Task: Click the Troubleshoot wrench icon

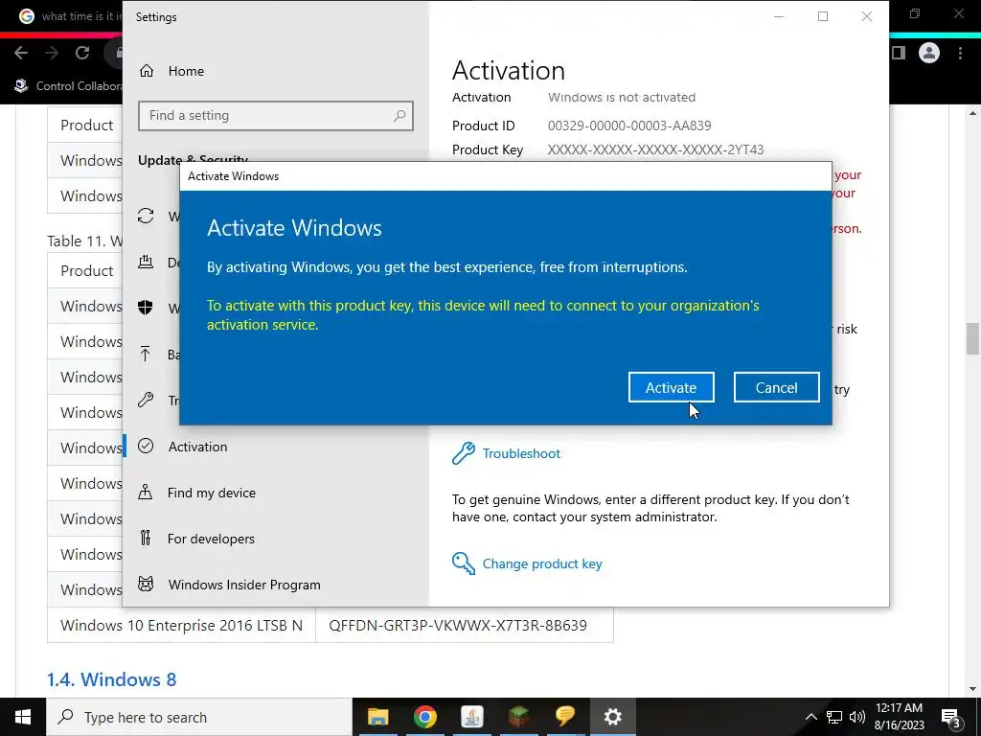Action: [464, 453]
